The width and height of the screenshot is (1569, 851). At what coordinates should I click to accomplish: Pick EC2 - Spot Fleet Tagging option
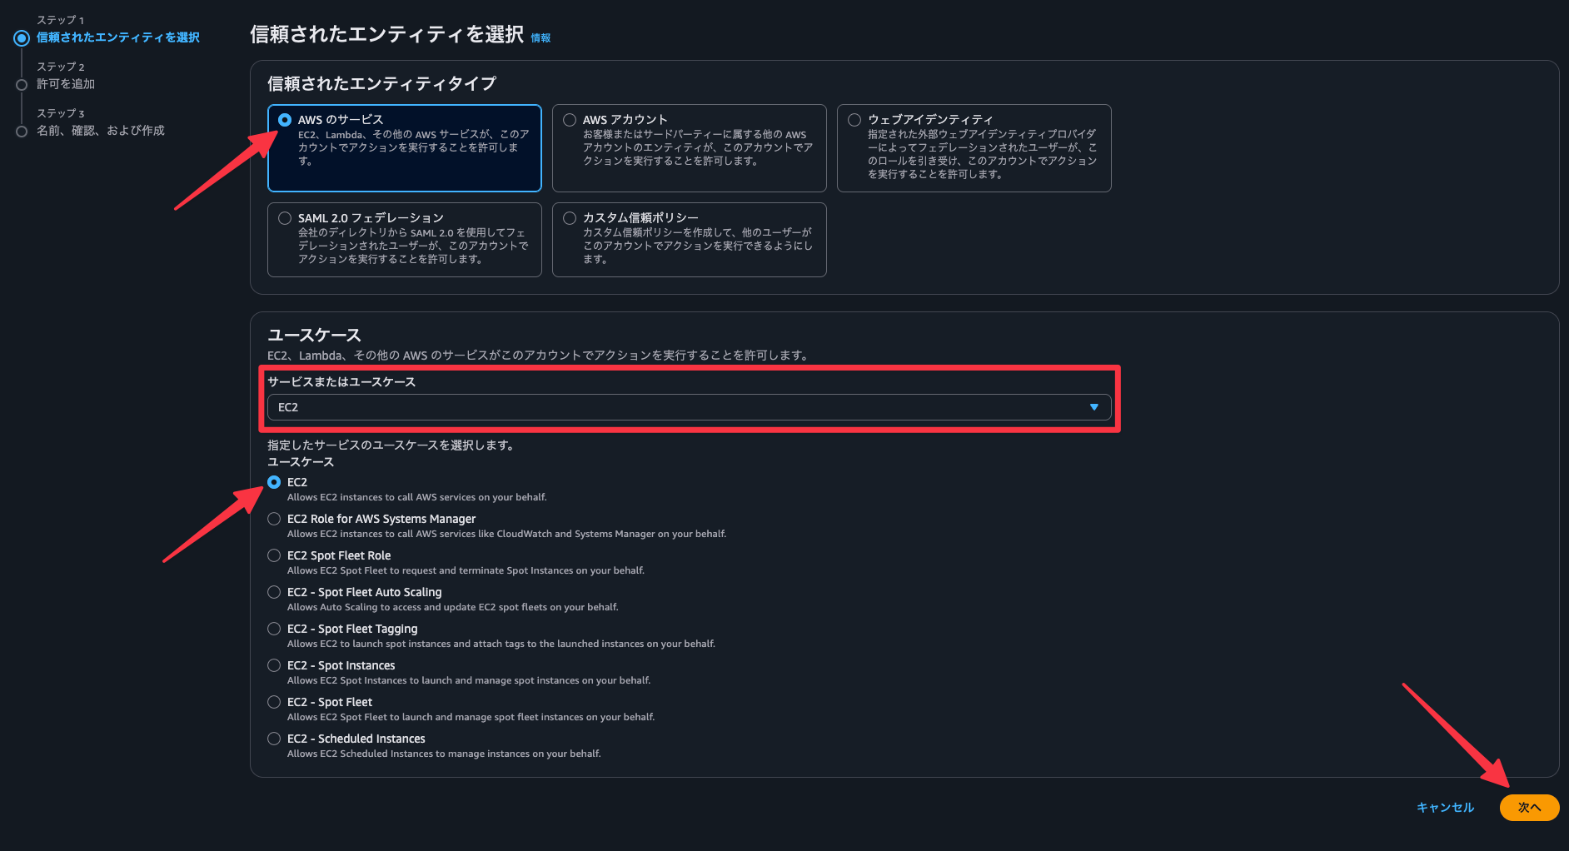click(274, 629)
